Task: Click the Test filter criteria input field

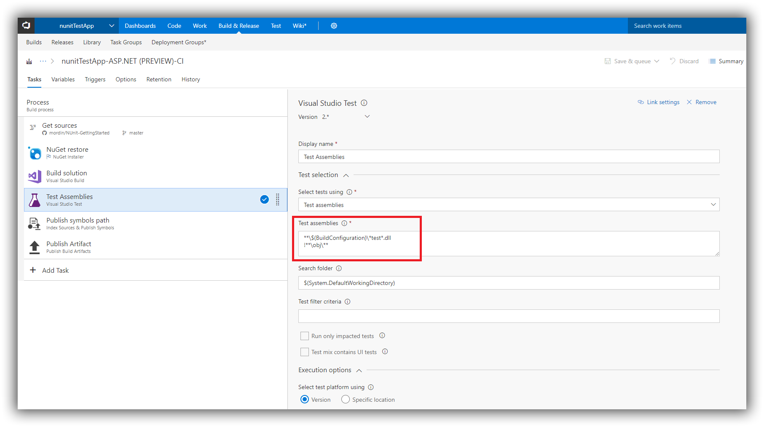Action: tap(509, 316)
